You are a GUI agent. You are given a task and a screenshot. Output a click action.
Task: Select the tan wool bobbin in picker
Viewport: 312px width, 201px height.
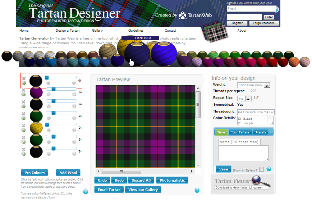107,51
